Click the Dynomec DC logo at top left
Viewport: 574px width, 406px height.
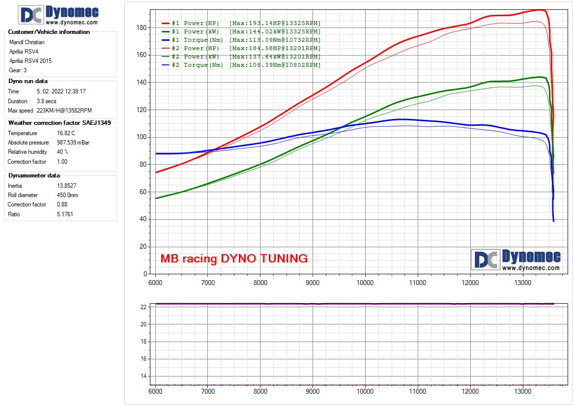pos(31,15)
